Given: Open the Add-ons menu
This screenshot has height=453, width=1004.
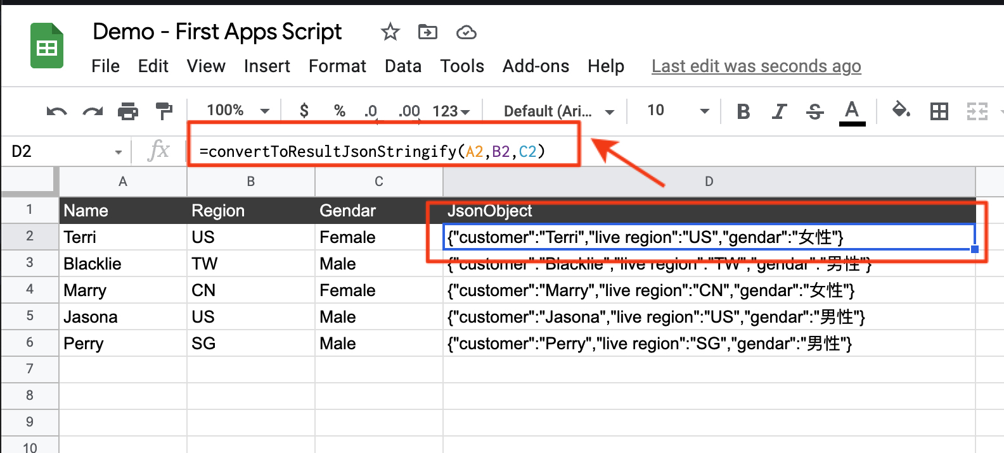Looking at the screenshot, I should pos(536,66).
